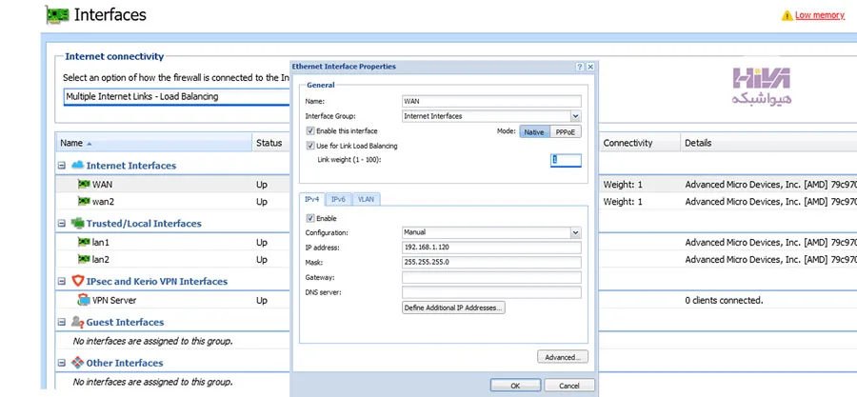The width and height of the screenshot is (857, 397).
Task: Click the Gateway field
Action: 491,278
